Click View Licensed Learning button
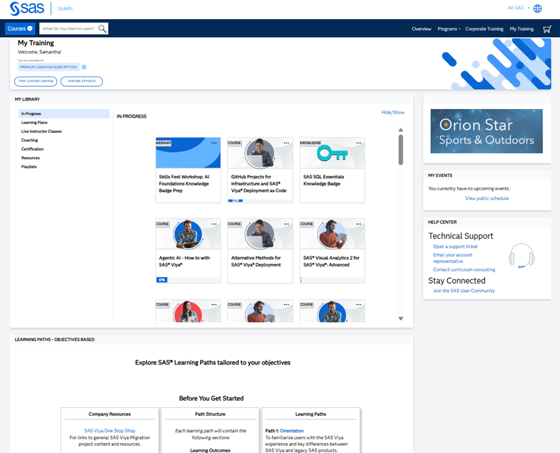560x453 pixels. point(36,81)
